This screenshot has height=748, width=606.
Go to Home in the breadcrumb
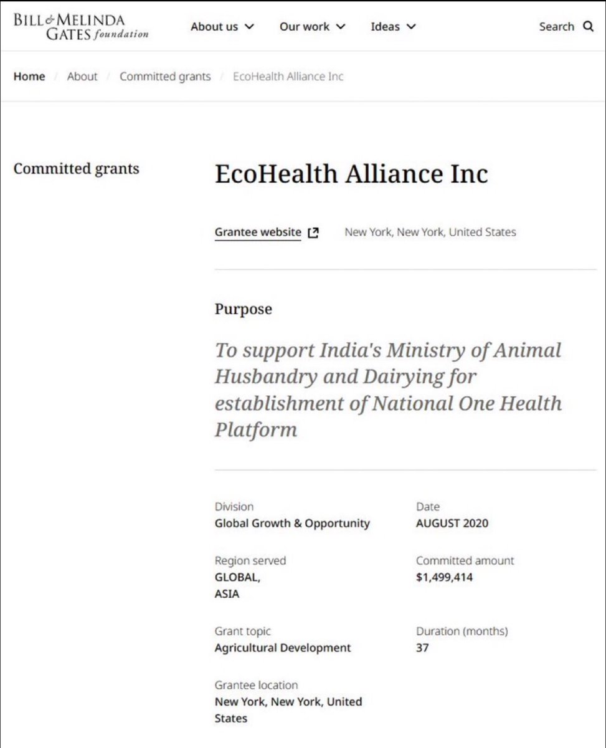click(x=29, y=77)
